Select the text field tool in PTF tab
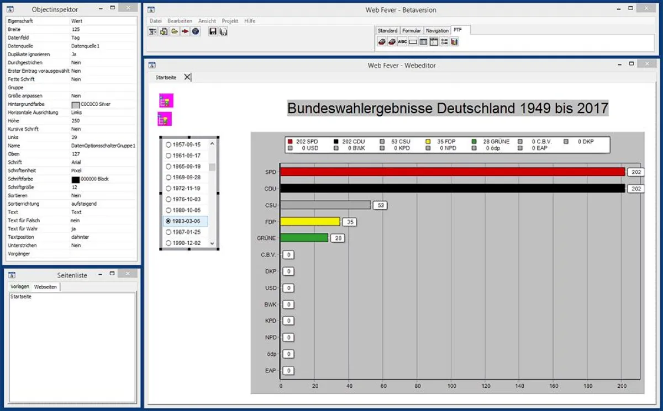The height and width of the screenshot is (411, 663). [x=413, y=41]
